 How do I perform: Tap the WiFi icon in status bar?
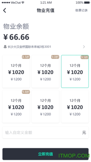[x=23, y=2]
